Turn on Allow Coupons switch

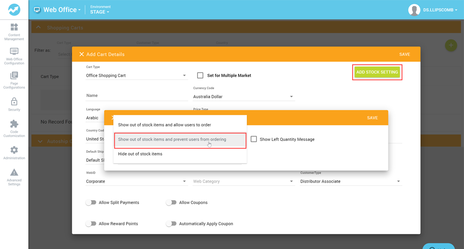(x=171, y=203)
